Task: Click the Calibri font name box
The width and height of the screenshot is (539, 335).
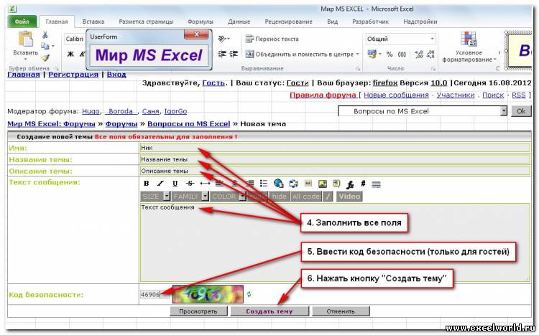Action: (x=74, y=39)
